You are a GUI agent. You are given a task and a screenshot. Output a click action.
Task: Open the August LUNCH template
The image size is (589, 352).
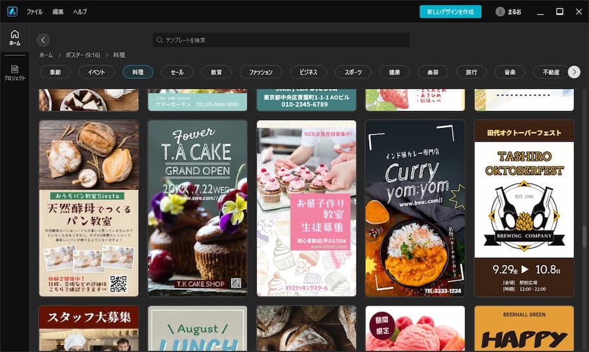[x=198, y=328]
